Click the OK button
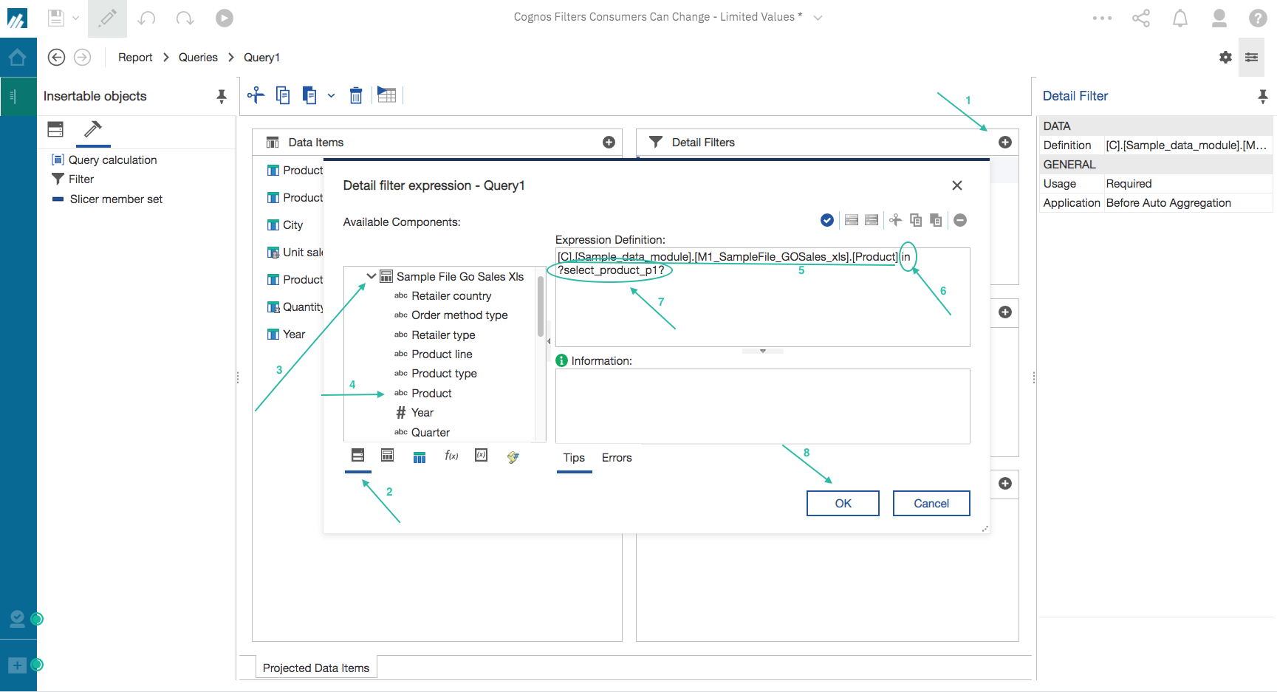 point(843,503)
